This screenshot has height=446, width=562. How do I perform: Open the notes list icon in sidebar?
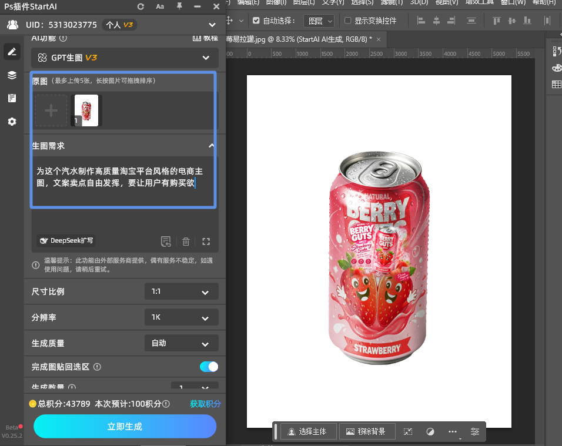pos(12,98)
